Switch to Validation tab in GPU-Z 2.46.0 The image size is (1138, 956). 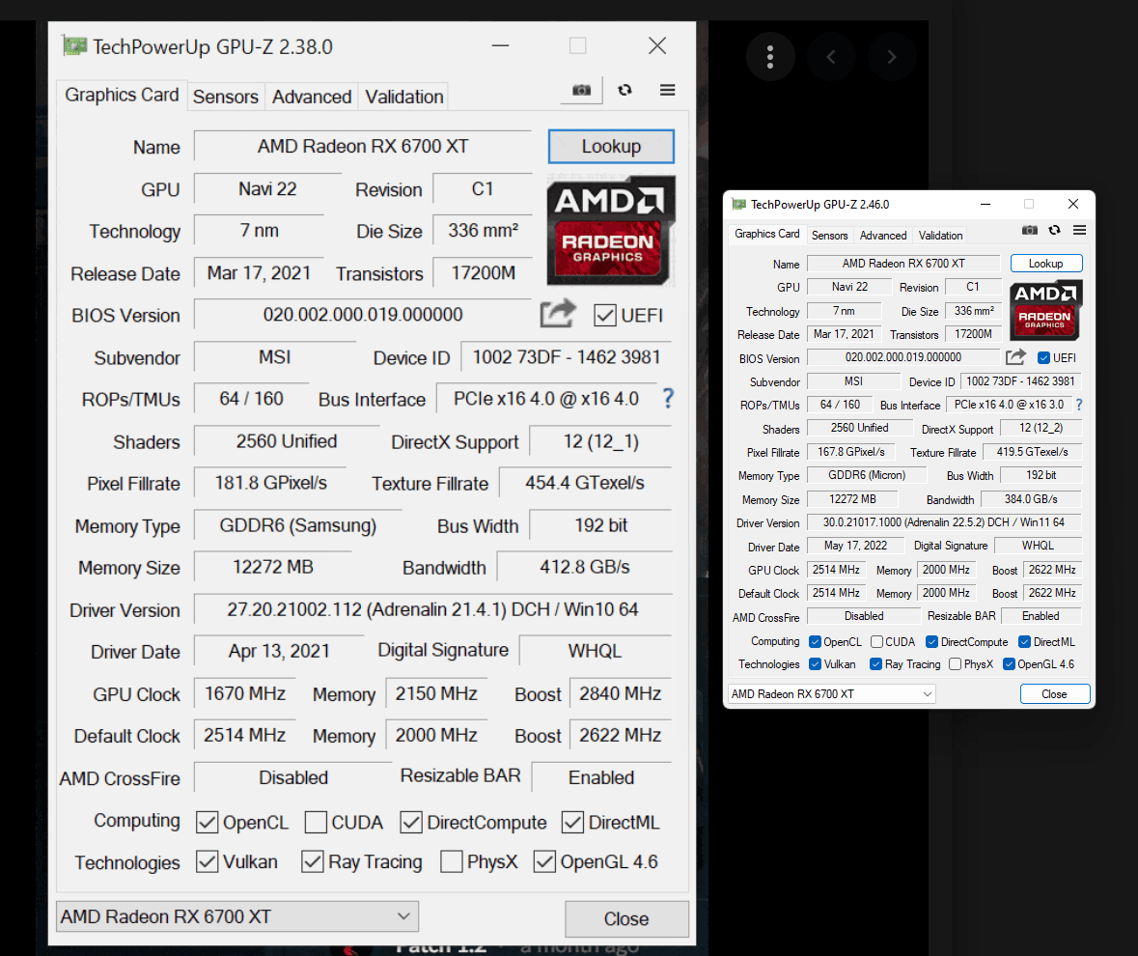tap(940, 236)
